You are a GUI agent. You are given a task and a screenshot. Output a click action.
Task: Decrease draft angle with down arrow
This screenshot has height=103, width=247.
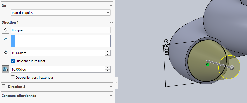pos(108,71)
